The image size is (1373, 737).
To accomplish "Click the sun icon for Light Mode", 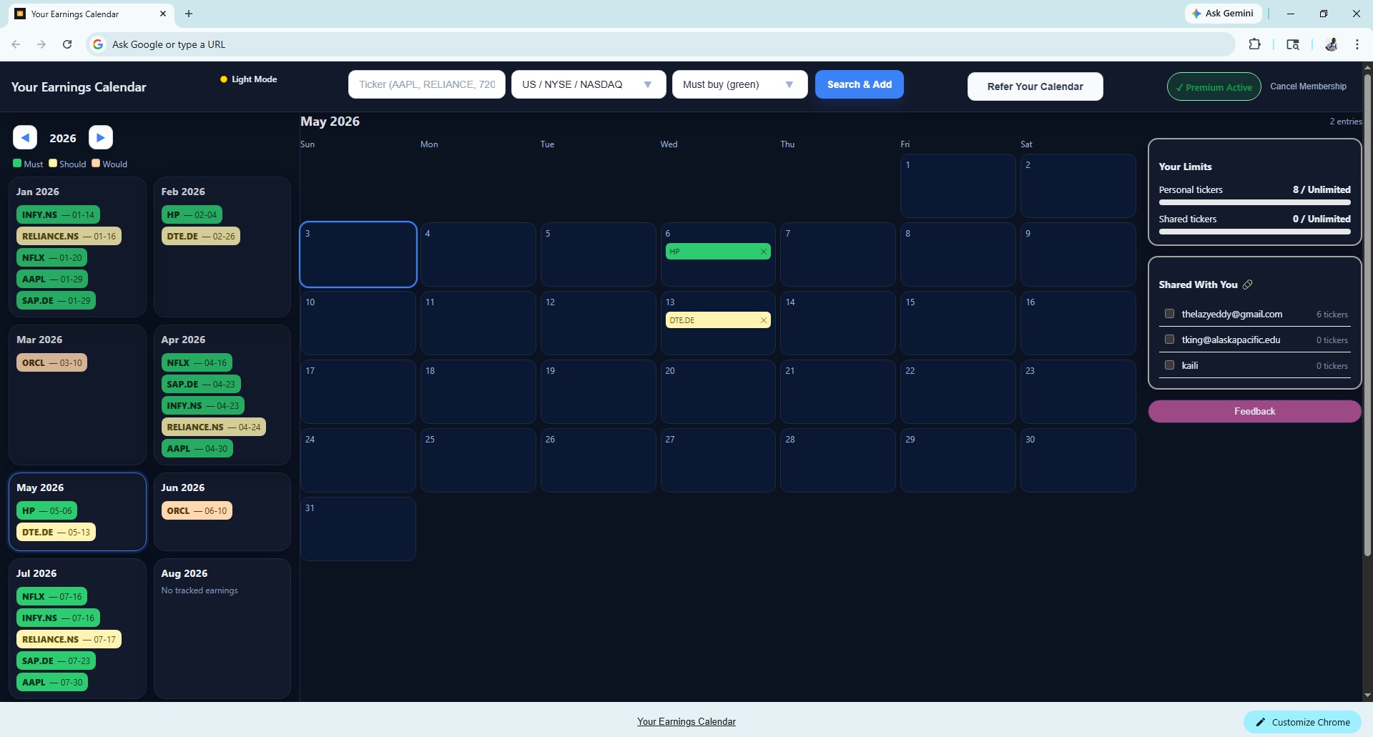I will [x=224, y=79].
